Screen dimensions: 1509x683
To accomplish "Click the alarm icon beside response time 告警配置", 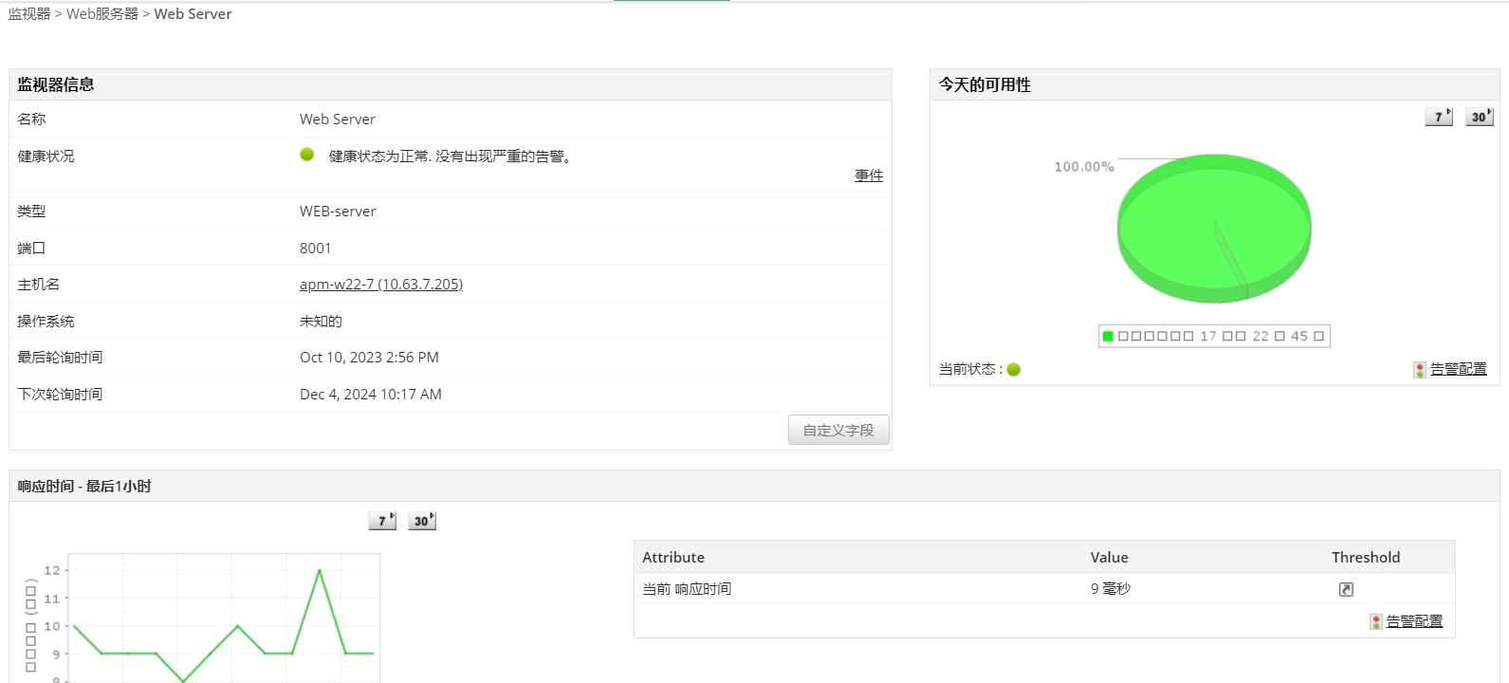I will [1375, 621].
